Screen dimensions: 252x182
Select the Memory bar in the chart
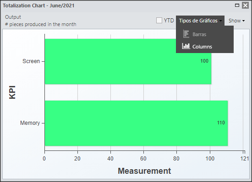point(136,123)
